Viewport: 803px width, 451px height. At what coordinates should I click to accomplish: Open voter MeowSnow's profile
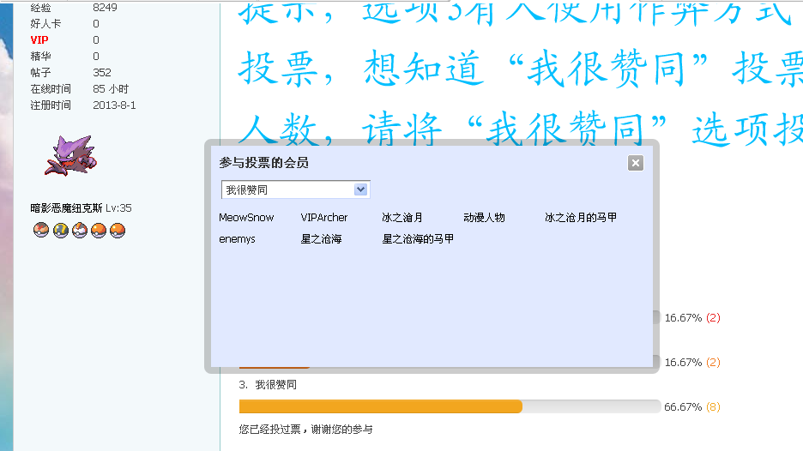coord(246,218)
